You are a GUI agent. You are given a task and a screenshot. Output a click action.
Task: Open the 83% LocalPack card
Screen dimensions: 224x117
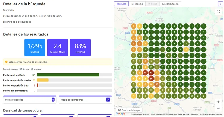pyautogui.click(x=80, y=48)
